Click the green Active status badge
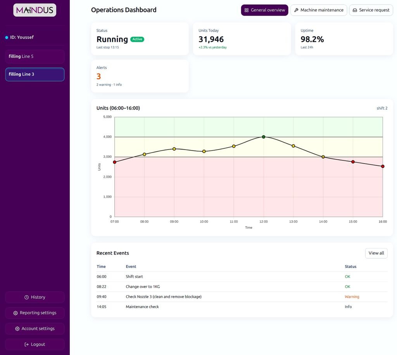Image resolution: width=397 pixels, height=355 pixels. pos(137,39)
